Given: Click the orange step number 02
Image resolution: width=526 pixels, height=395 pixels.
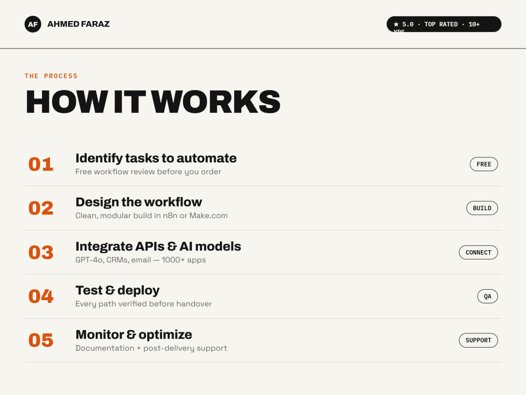Looking at the screenshot, I should tap(41, 208).
